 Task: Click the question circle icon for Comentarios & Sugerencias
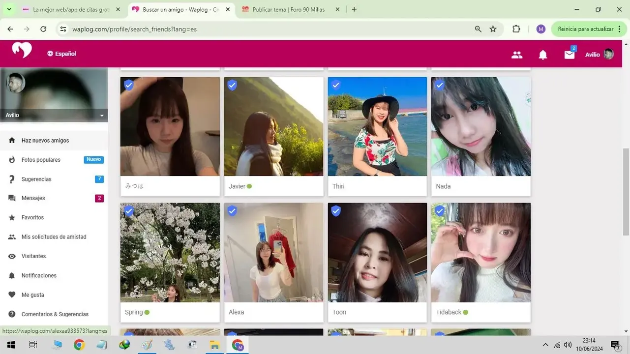(12, 314)
